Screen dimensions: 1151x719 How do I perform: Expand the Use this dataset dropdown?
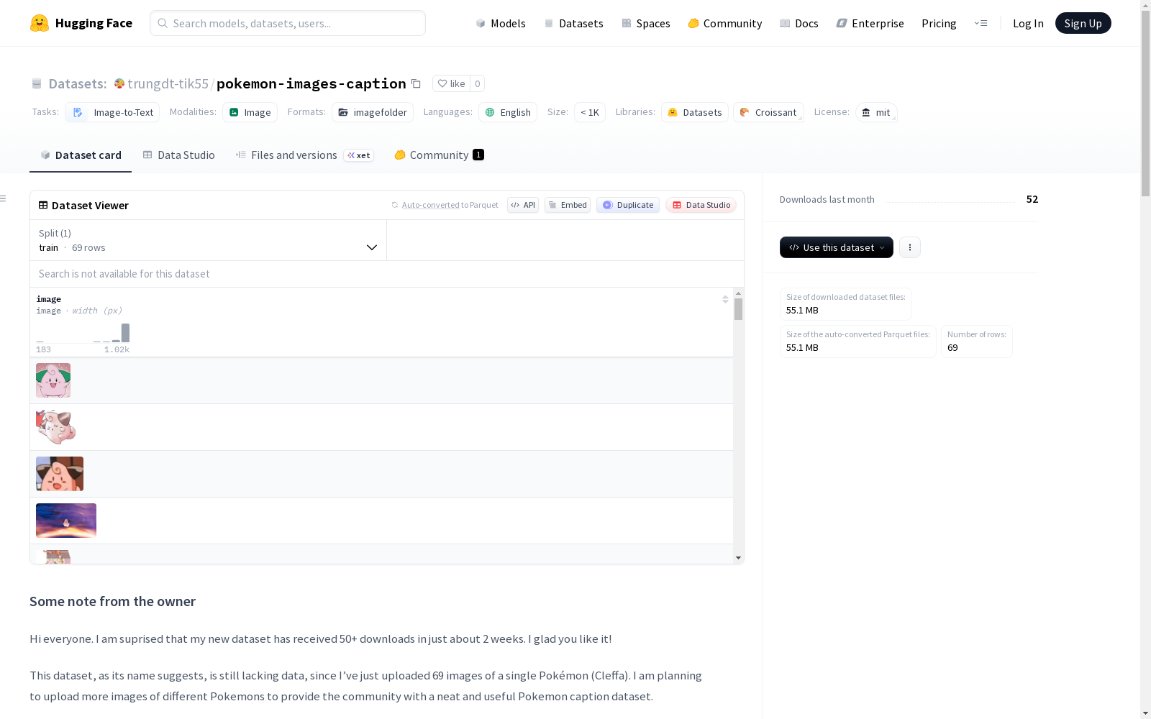pos(837,247)
